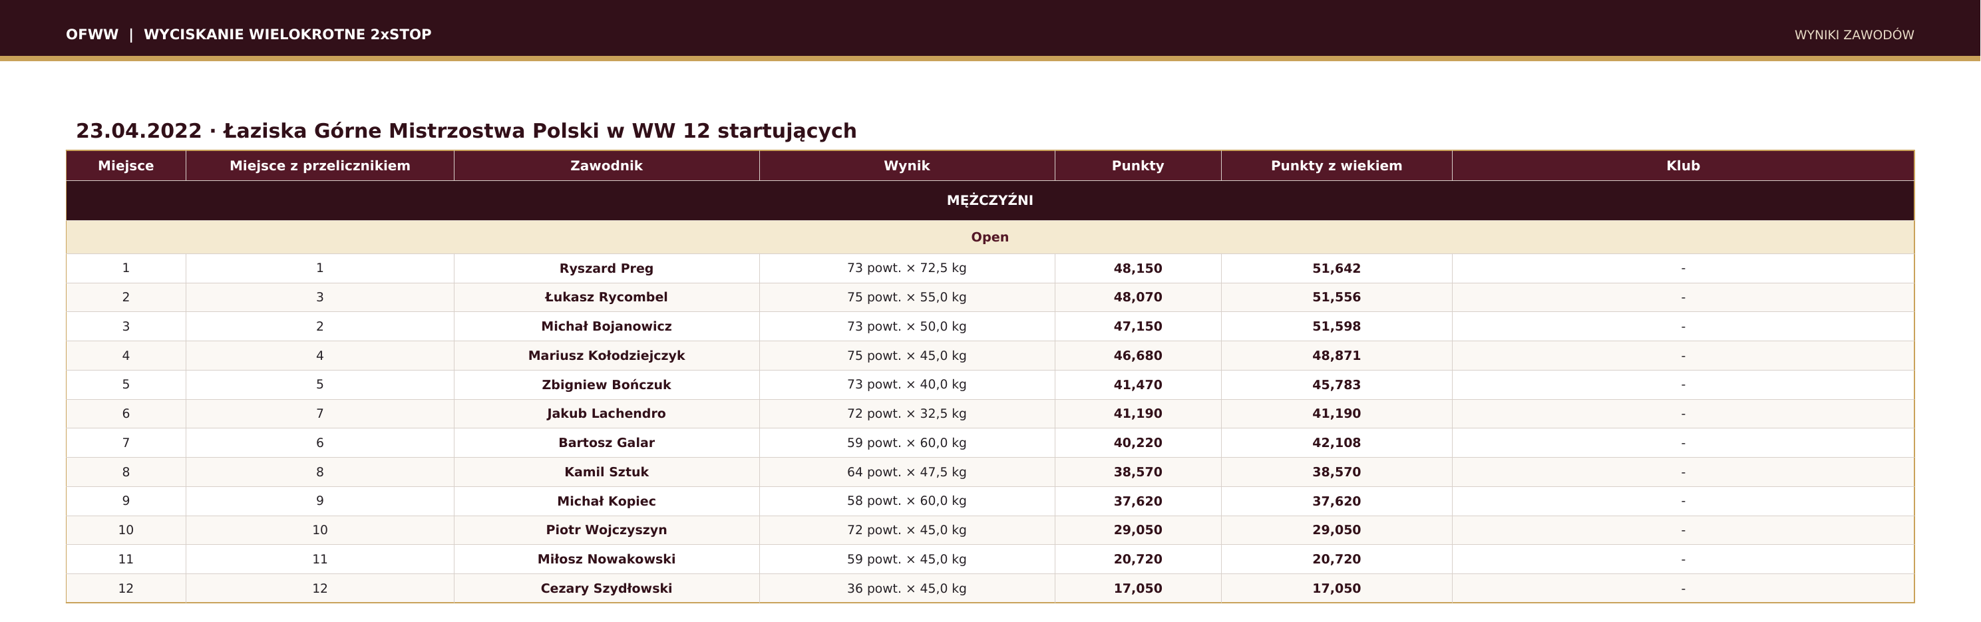This screenshot has width=1981, height=622.
Task: Click Michał Bojanowicz's name
Action: 607,327
